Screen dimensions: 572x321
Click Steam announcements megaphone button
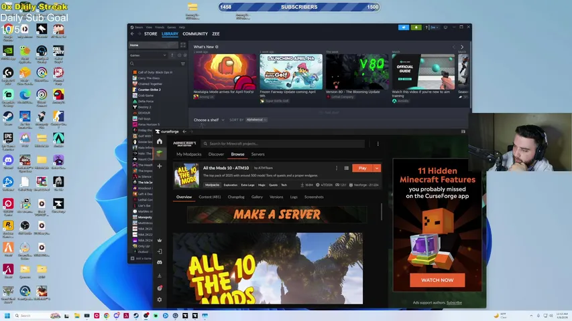click(404, 27)
